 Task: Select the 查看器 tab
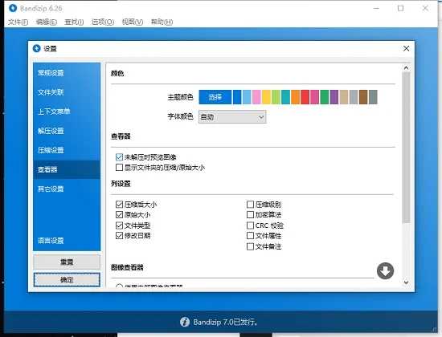pyautogui.click(x=67, y=169)
